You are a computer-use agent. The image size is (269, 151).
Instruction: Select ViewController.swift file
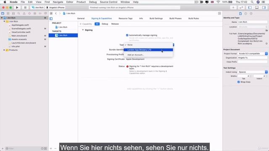coord(21,32)
